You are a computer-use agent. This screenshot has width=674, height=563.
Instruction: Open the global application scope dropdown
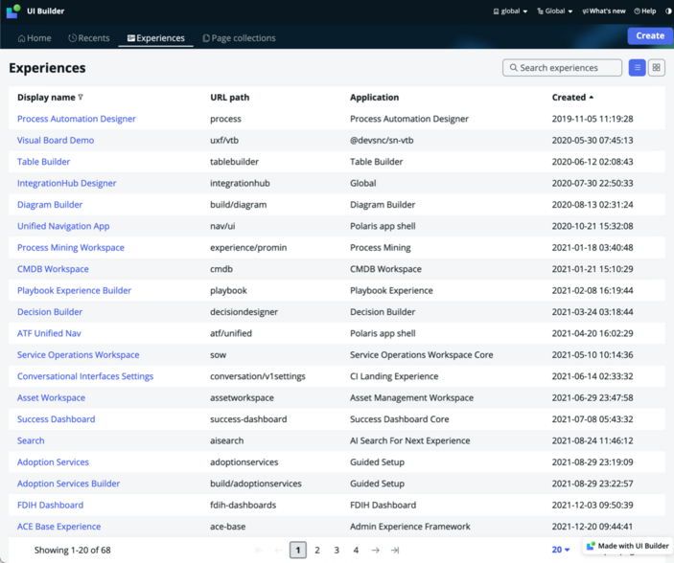click(510, 11)
